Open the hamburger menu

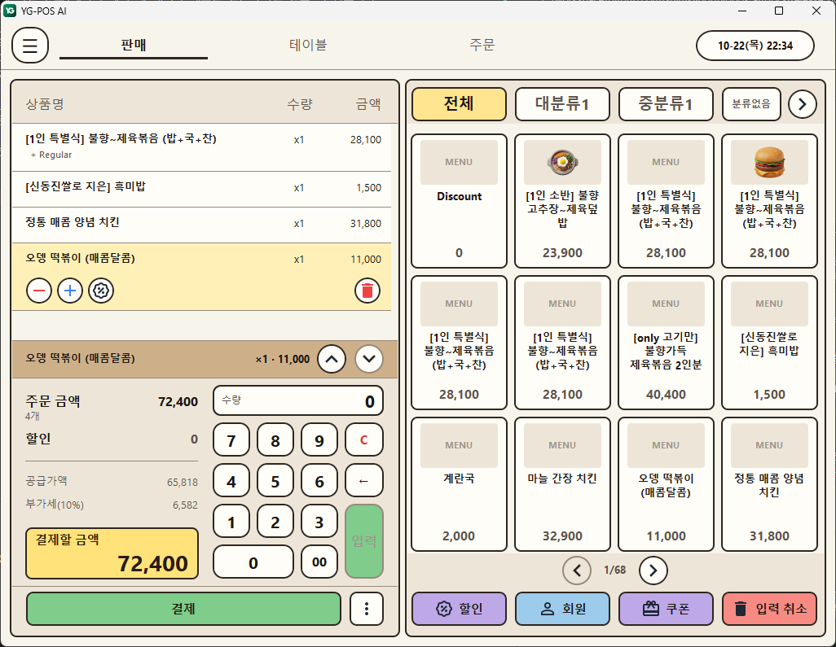click(30, 46)
